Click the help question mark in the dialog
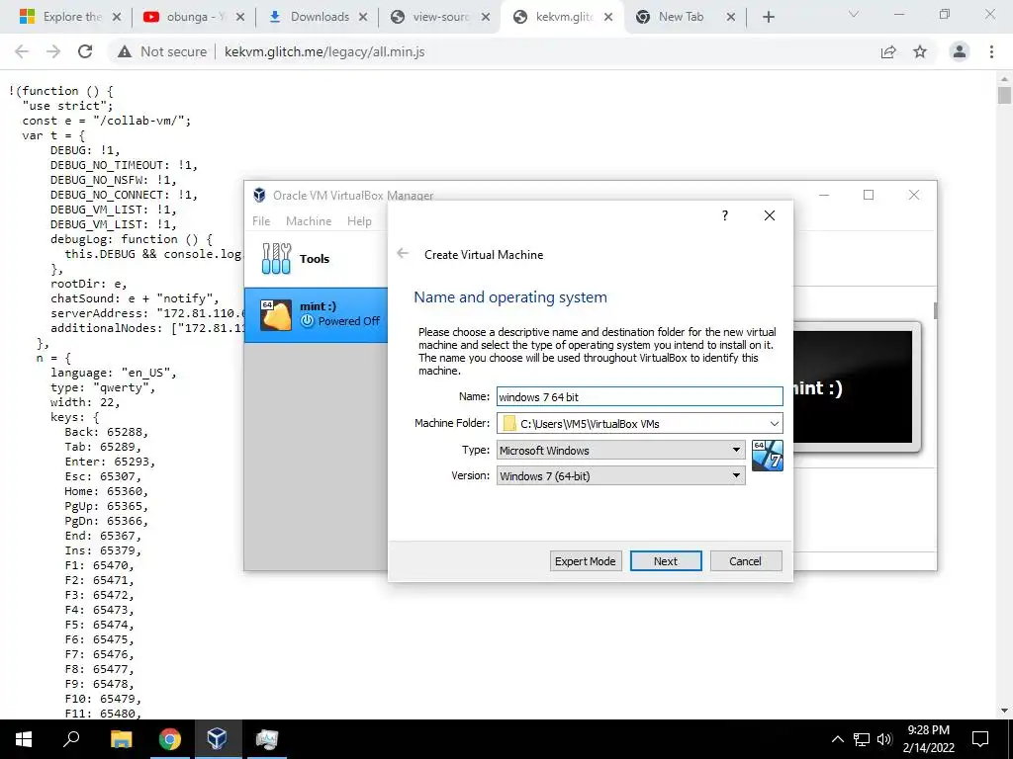 pyautogui.click(x=725, y=215)
